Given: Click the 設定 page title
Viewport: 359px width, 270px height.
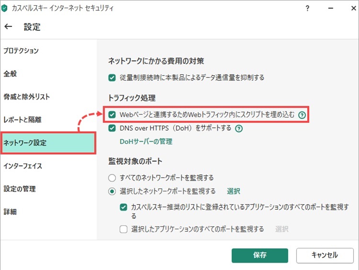Looking at the screenshot, I should tap(32, 27).
